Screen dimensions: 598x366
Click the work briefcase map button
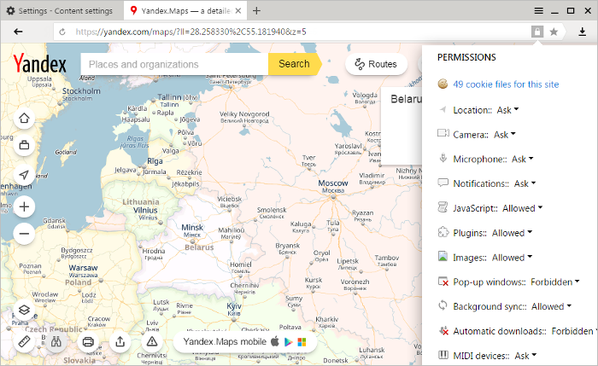coord(24,145)
